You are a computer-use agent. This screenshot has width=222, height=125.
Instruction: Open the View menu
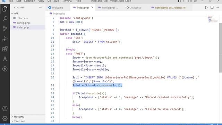41,1
